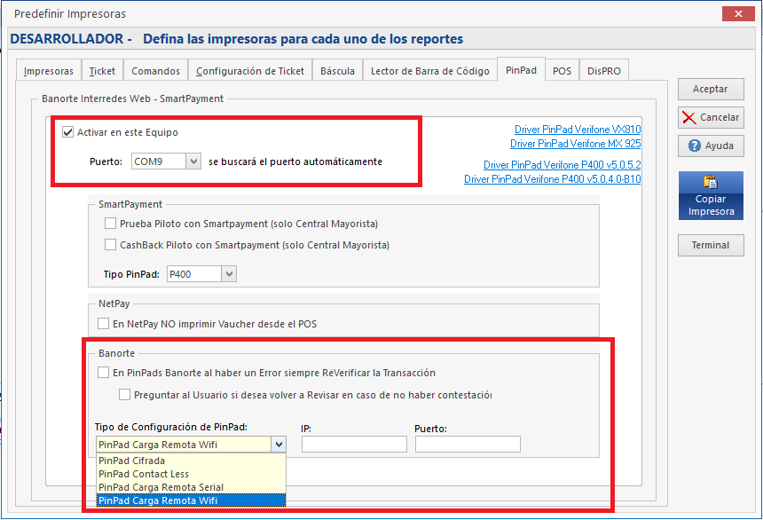Open the Lector de Barra de Código tab
The image size is (763, 520).
coord(429,69)
